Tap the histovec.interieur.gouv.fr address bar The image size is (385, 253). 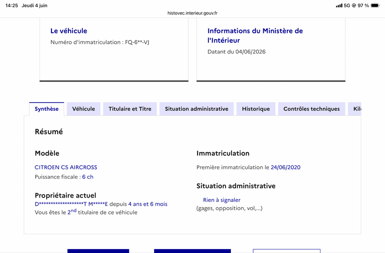pos(192,13)
